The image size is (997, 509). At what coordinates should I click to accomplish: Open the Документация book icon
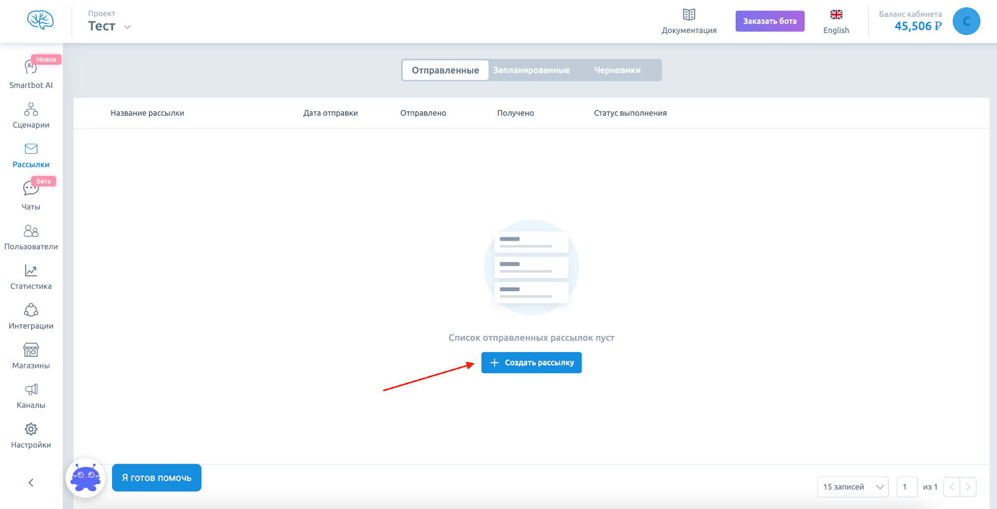(689, 14)
